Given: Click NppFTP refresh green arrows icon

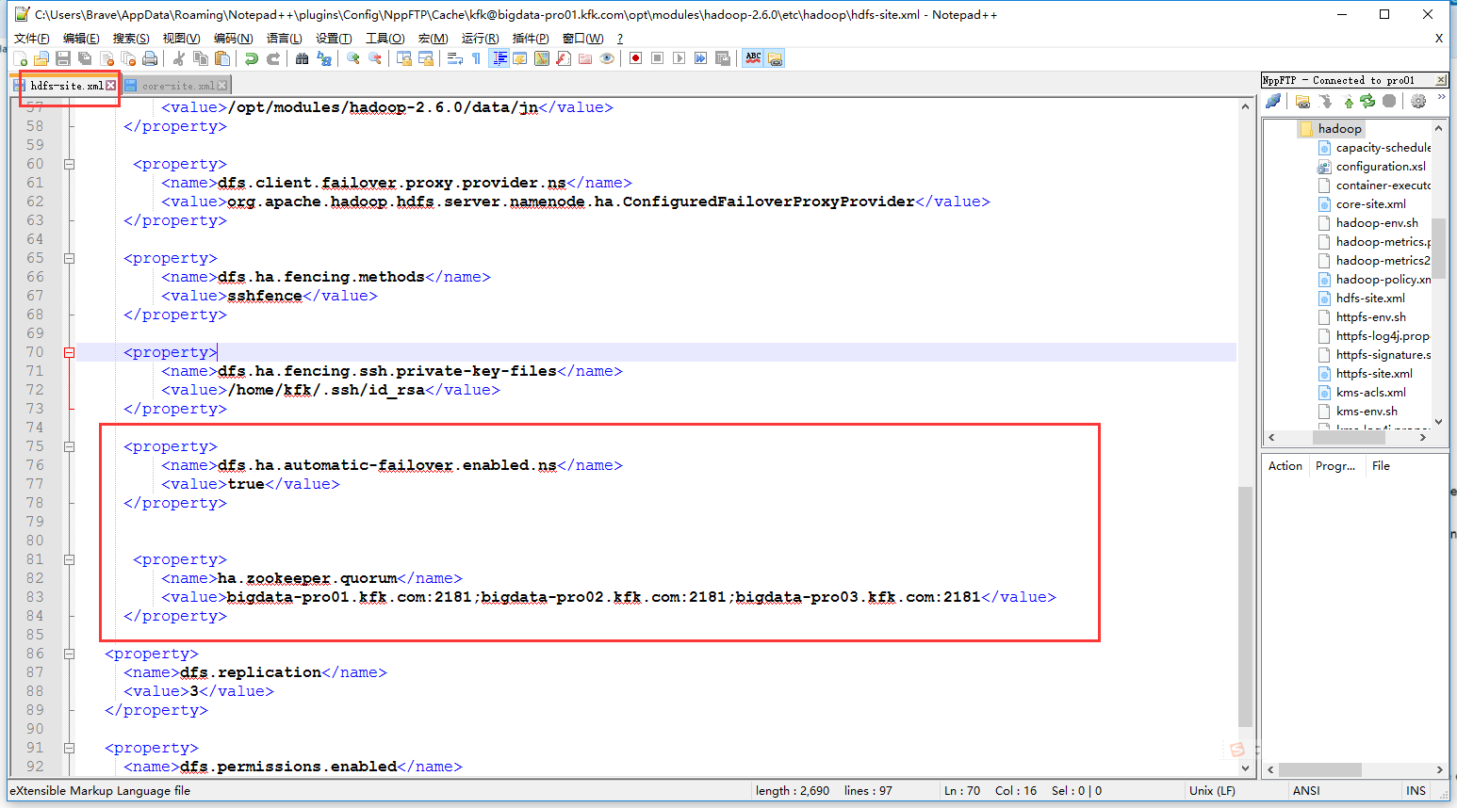Looking at the screenshot, I should (x=1367, y=101).
